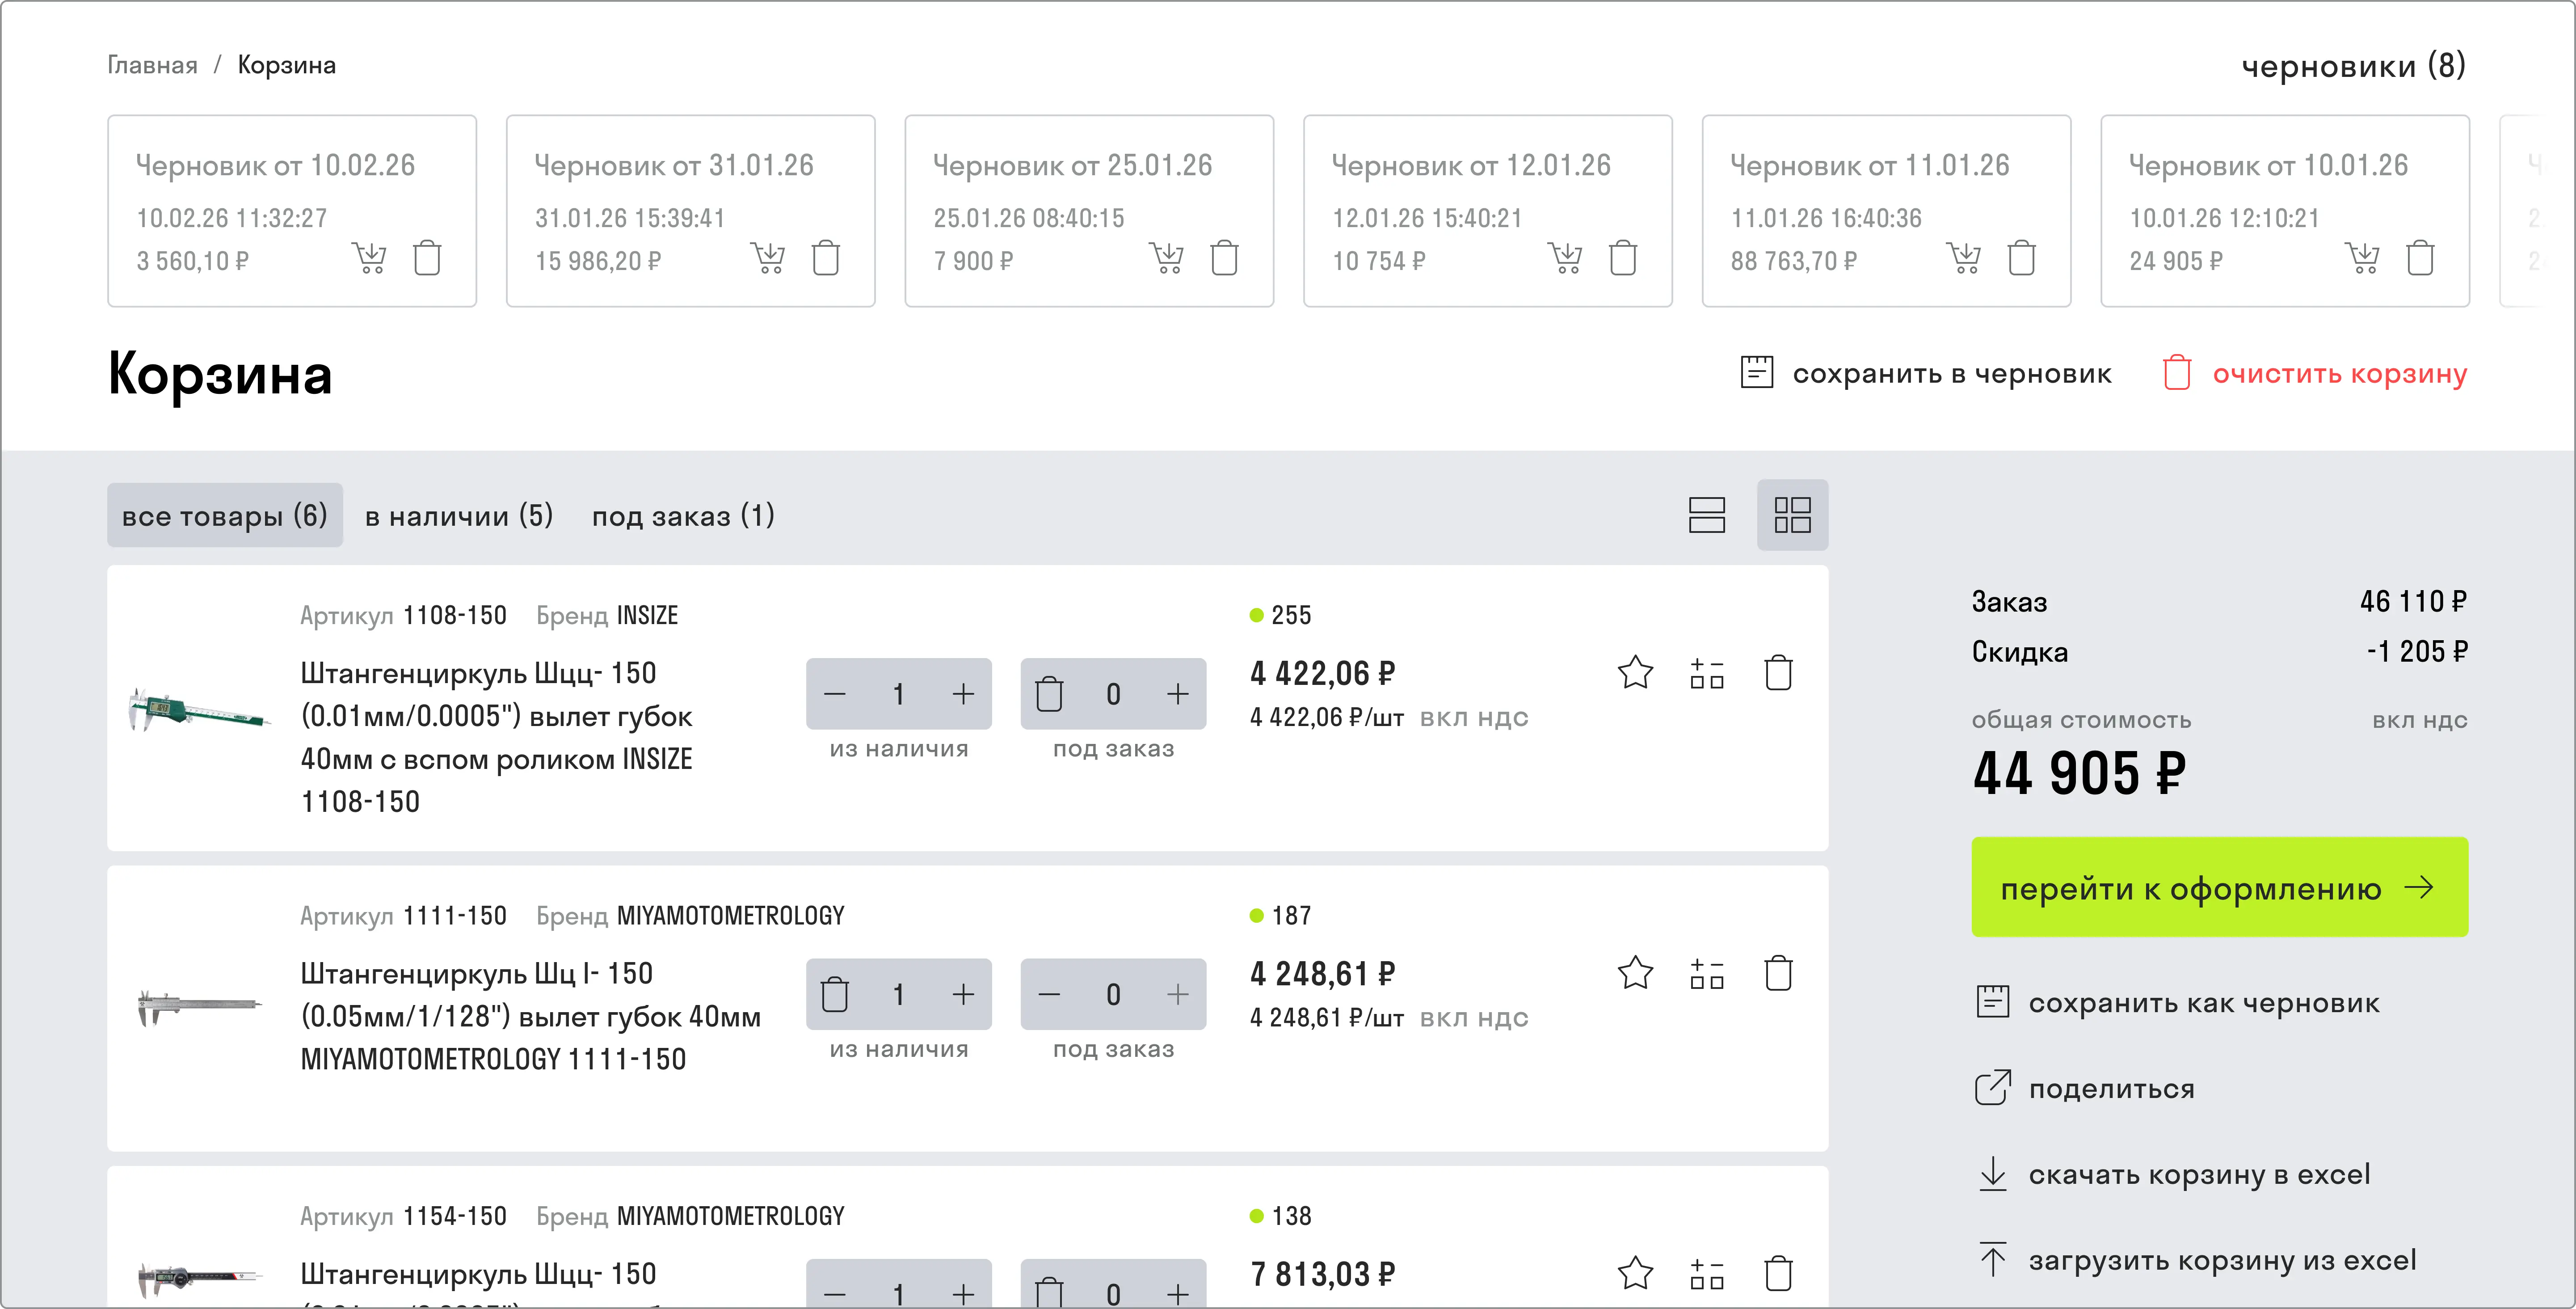Add draft from 10.02.26 to cart
This screenshot has width=2576, height=1309.
pyautogui.click(x=369, y=258)
